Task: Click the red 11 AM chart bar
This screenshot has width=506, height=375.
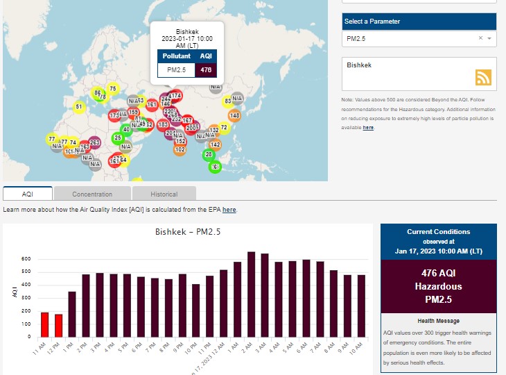Action: click(x=44, y=324)
